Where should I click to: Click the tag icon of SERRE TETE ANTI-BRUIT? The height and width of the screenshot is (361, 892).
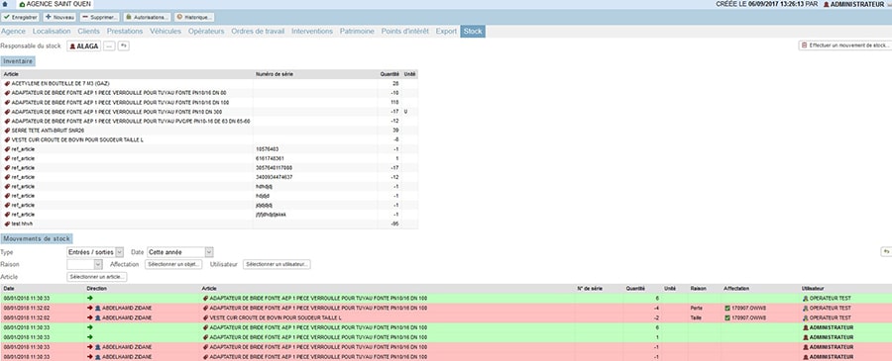point(7,131)
